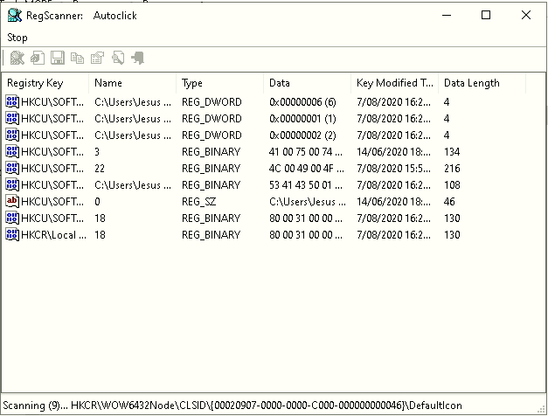Click the Save floppy disk toolbar icon
This screenshot has height=416, width=548.
[58, 58]
